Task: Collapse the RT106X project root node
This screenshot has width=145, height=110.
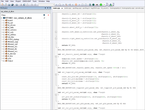Action: (2, 18)
